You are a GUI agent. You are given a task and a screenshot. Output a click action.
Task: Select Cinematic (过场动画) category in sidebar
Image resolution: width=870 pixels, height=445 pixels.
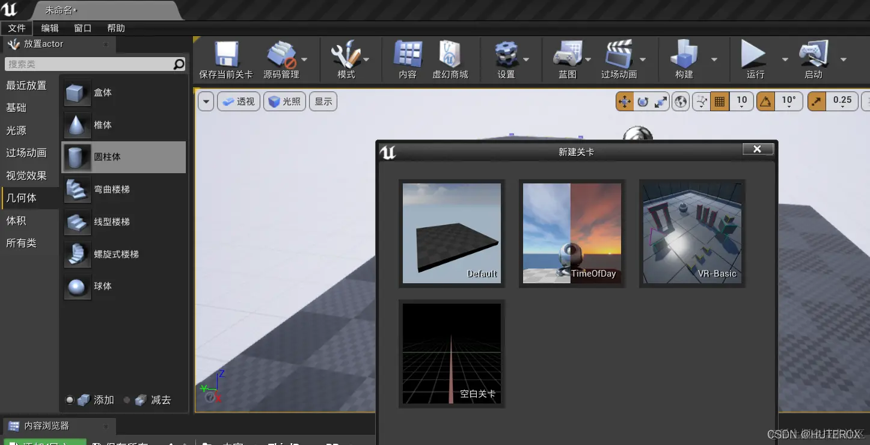point(29,153)
